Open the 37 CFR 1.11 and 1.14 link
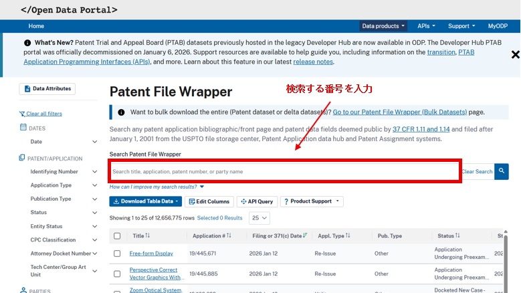 [x=421, y=129]
